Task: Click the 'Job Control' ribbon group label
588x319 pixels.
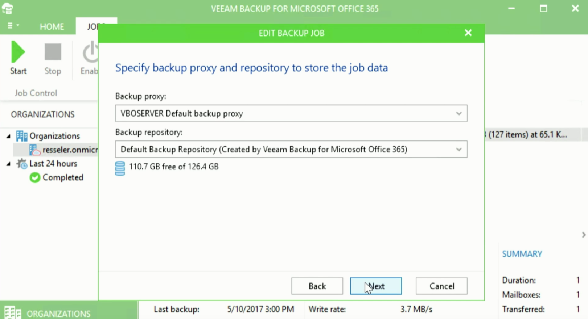Action: pyautogui.click(x=36, y=93)
